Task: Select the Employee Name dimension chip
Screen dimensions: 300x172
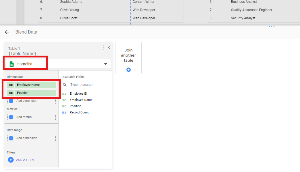Action: coord(35,85)
